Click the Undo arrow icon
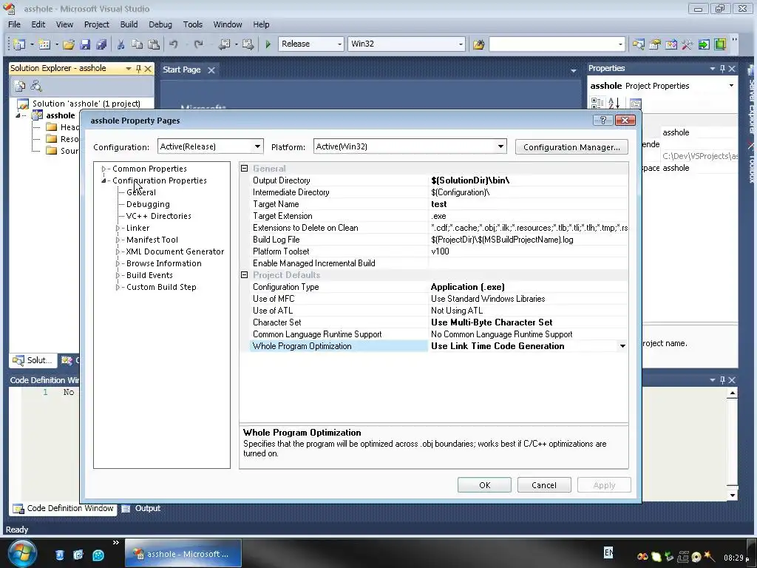 coord(173,44)
